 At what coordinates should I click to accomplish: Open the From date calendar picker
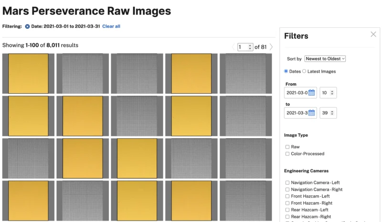pos(311,93)
